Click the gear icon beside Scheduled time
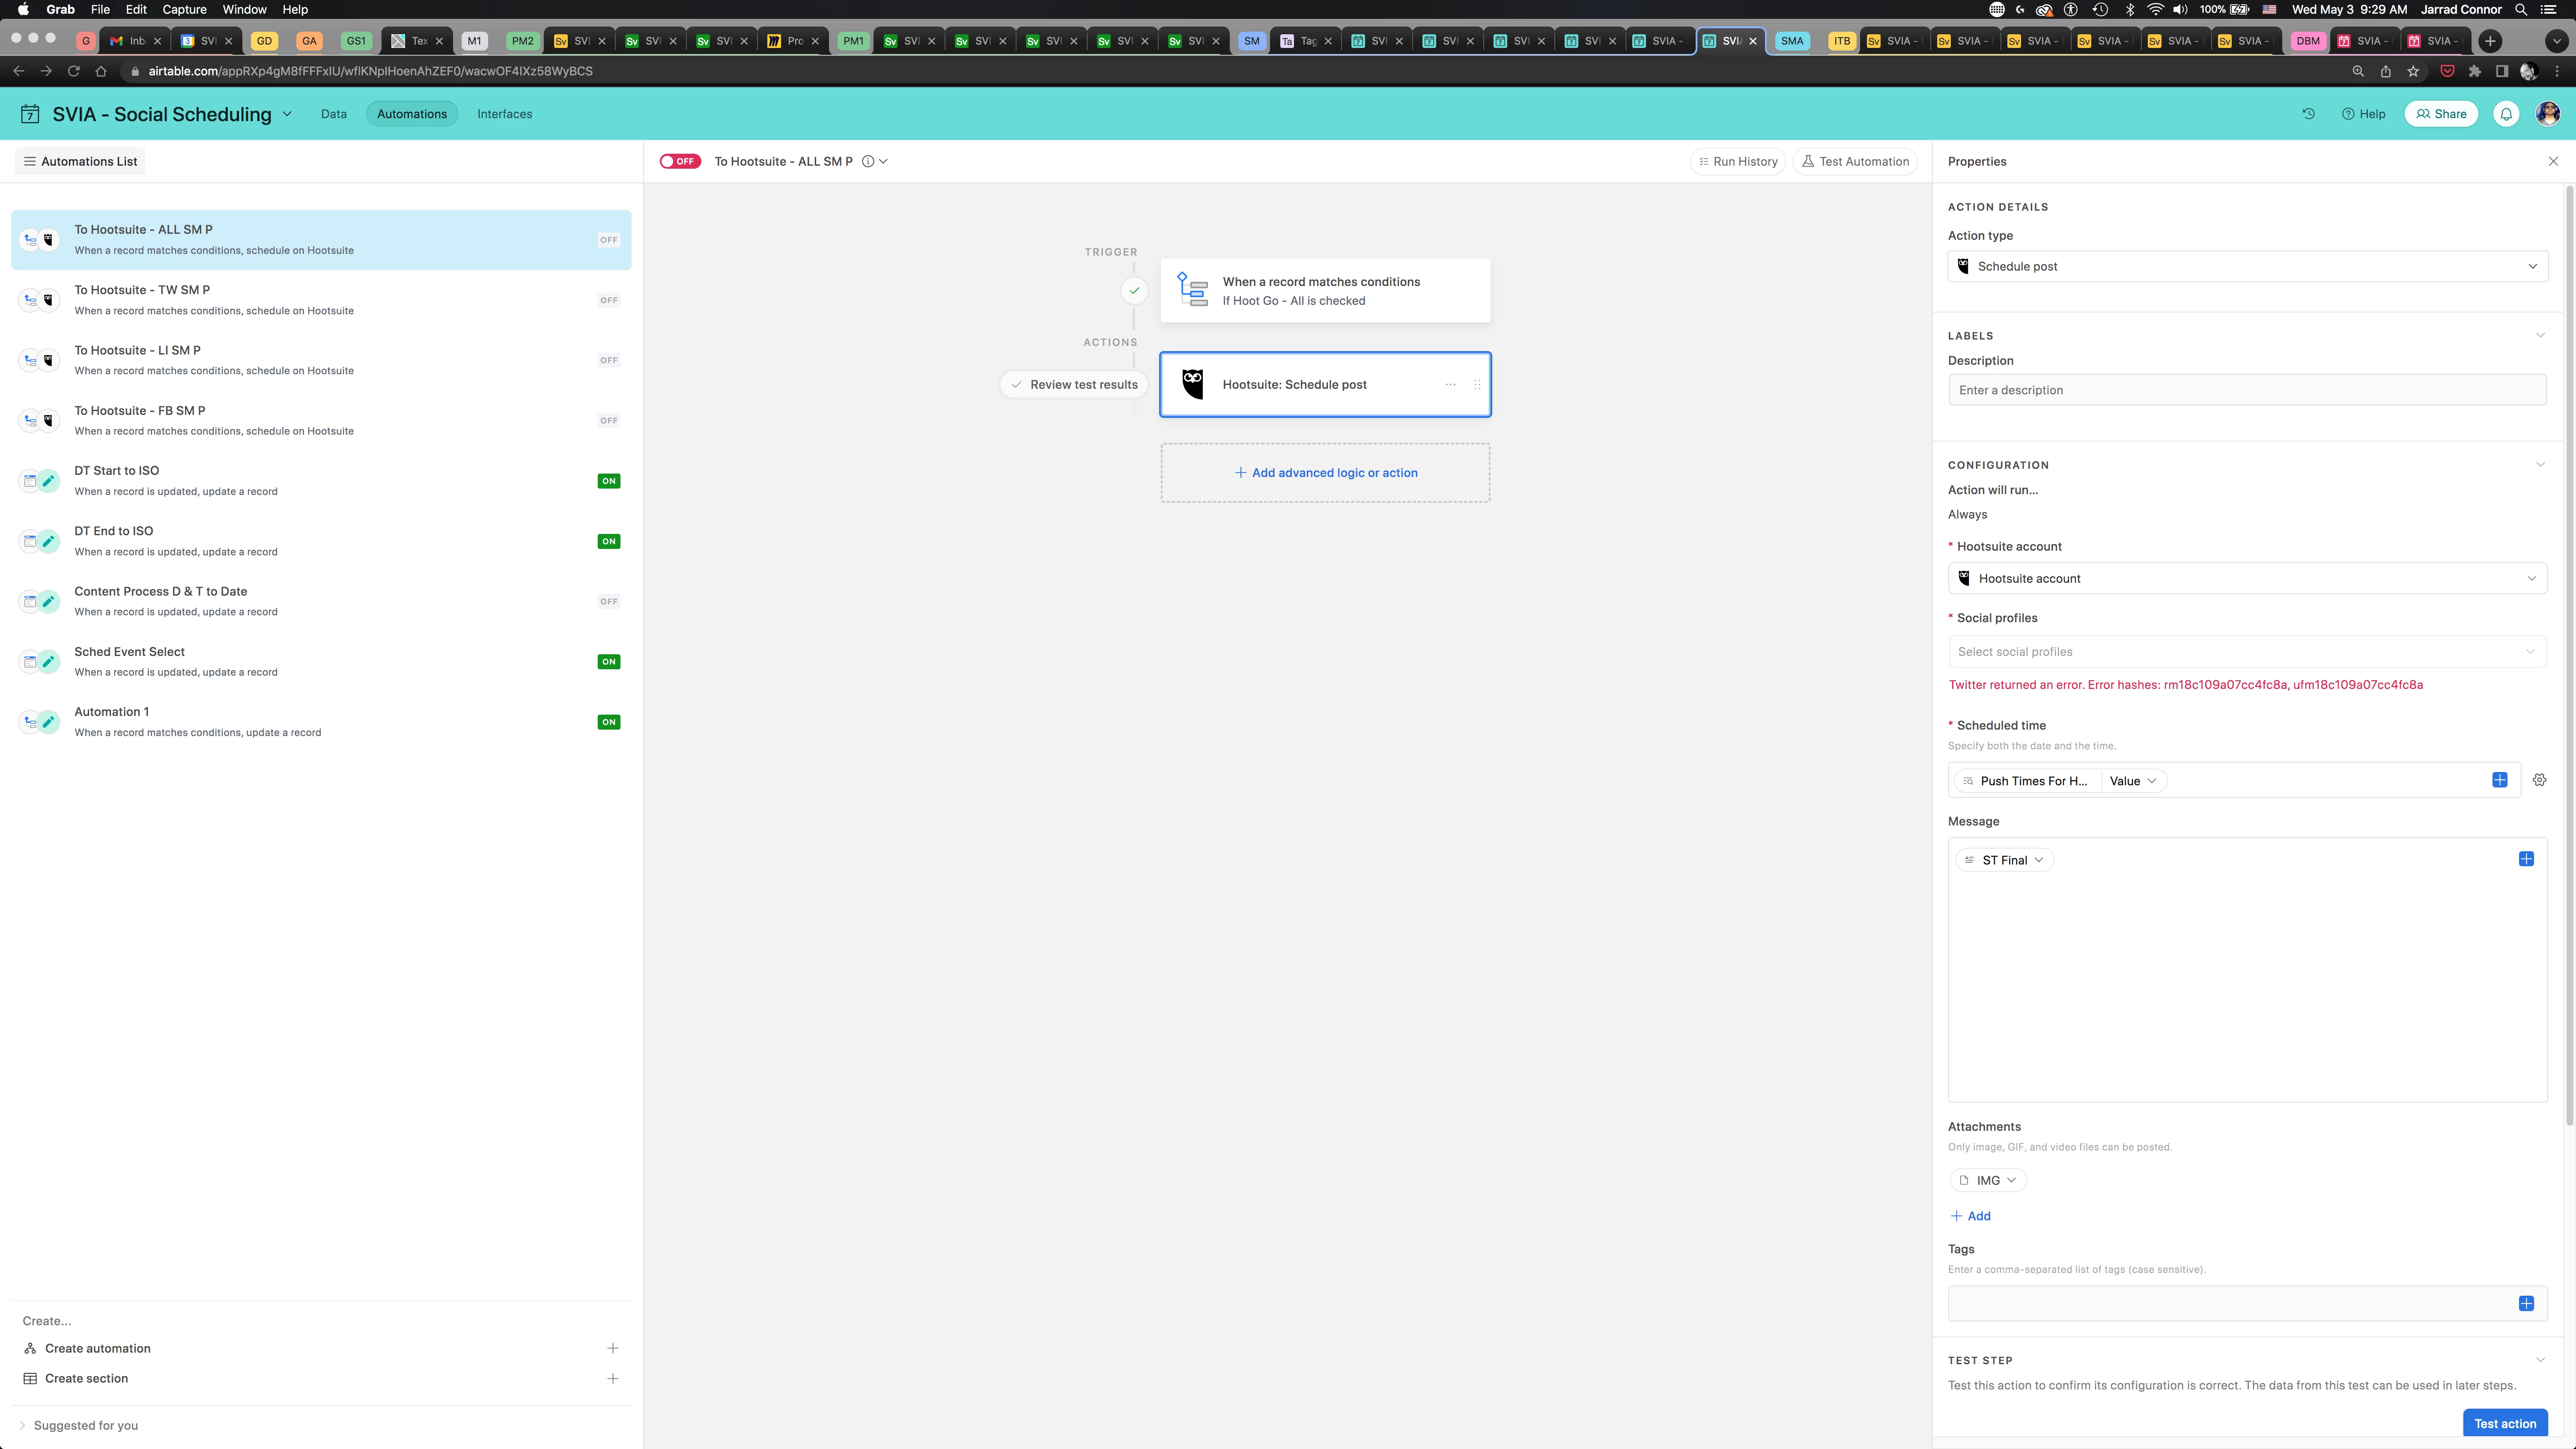The width and height of the screenshot is (2576, 1449). pyautogui.click(x=2539, y=780)
